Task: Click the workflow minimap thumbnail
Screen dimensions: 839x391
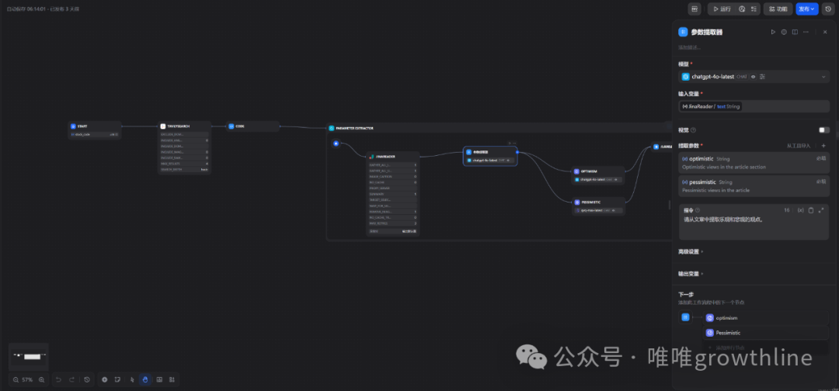Action: [29, 356]
